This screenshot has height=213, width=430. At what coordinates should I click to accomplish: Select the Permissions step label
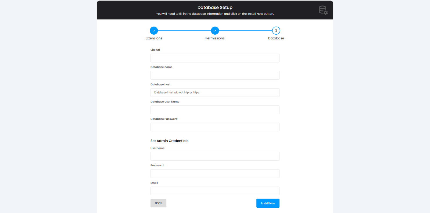(x=215, y=38)
